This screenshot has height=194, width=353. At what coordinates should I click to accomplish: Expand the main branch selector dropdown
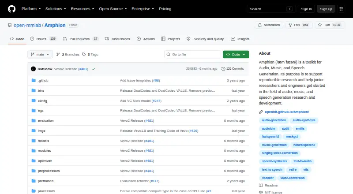tap(40, 55)
